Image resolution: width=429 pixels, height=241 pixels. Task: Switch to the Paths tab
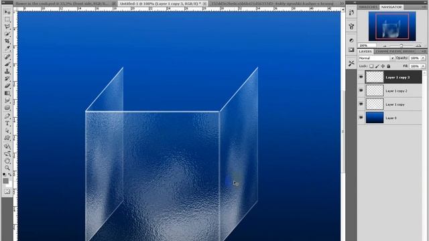pyautogui.click(x=395, y=52)
